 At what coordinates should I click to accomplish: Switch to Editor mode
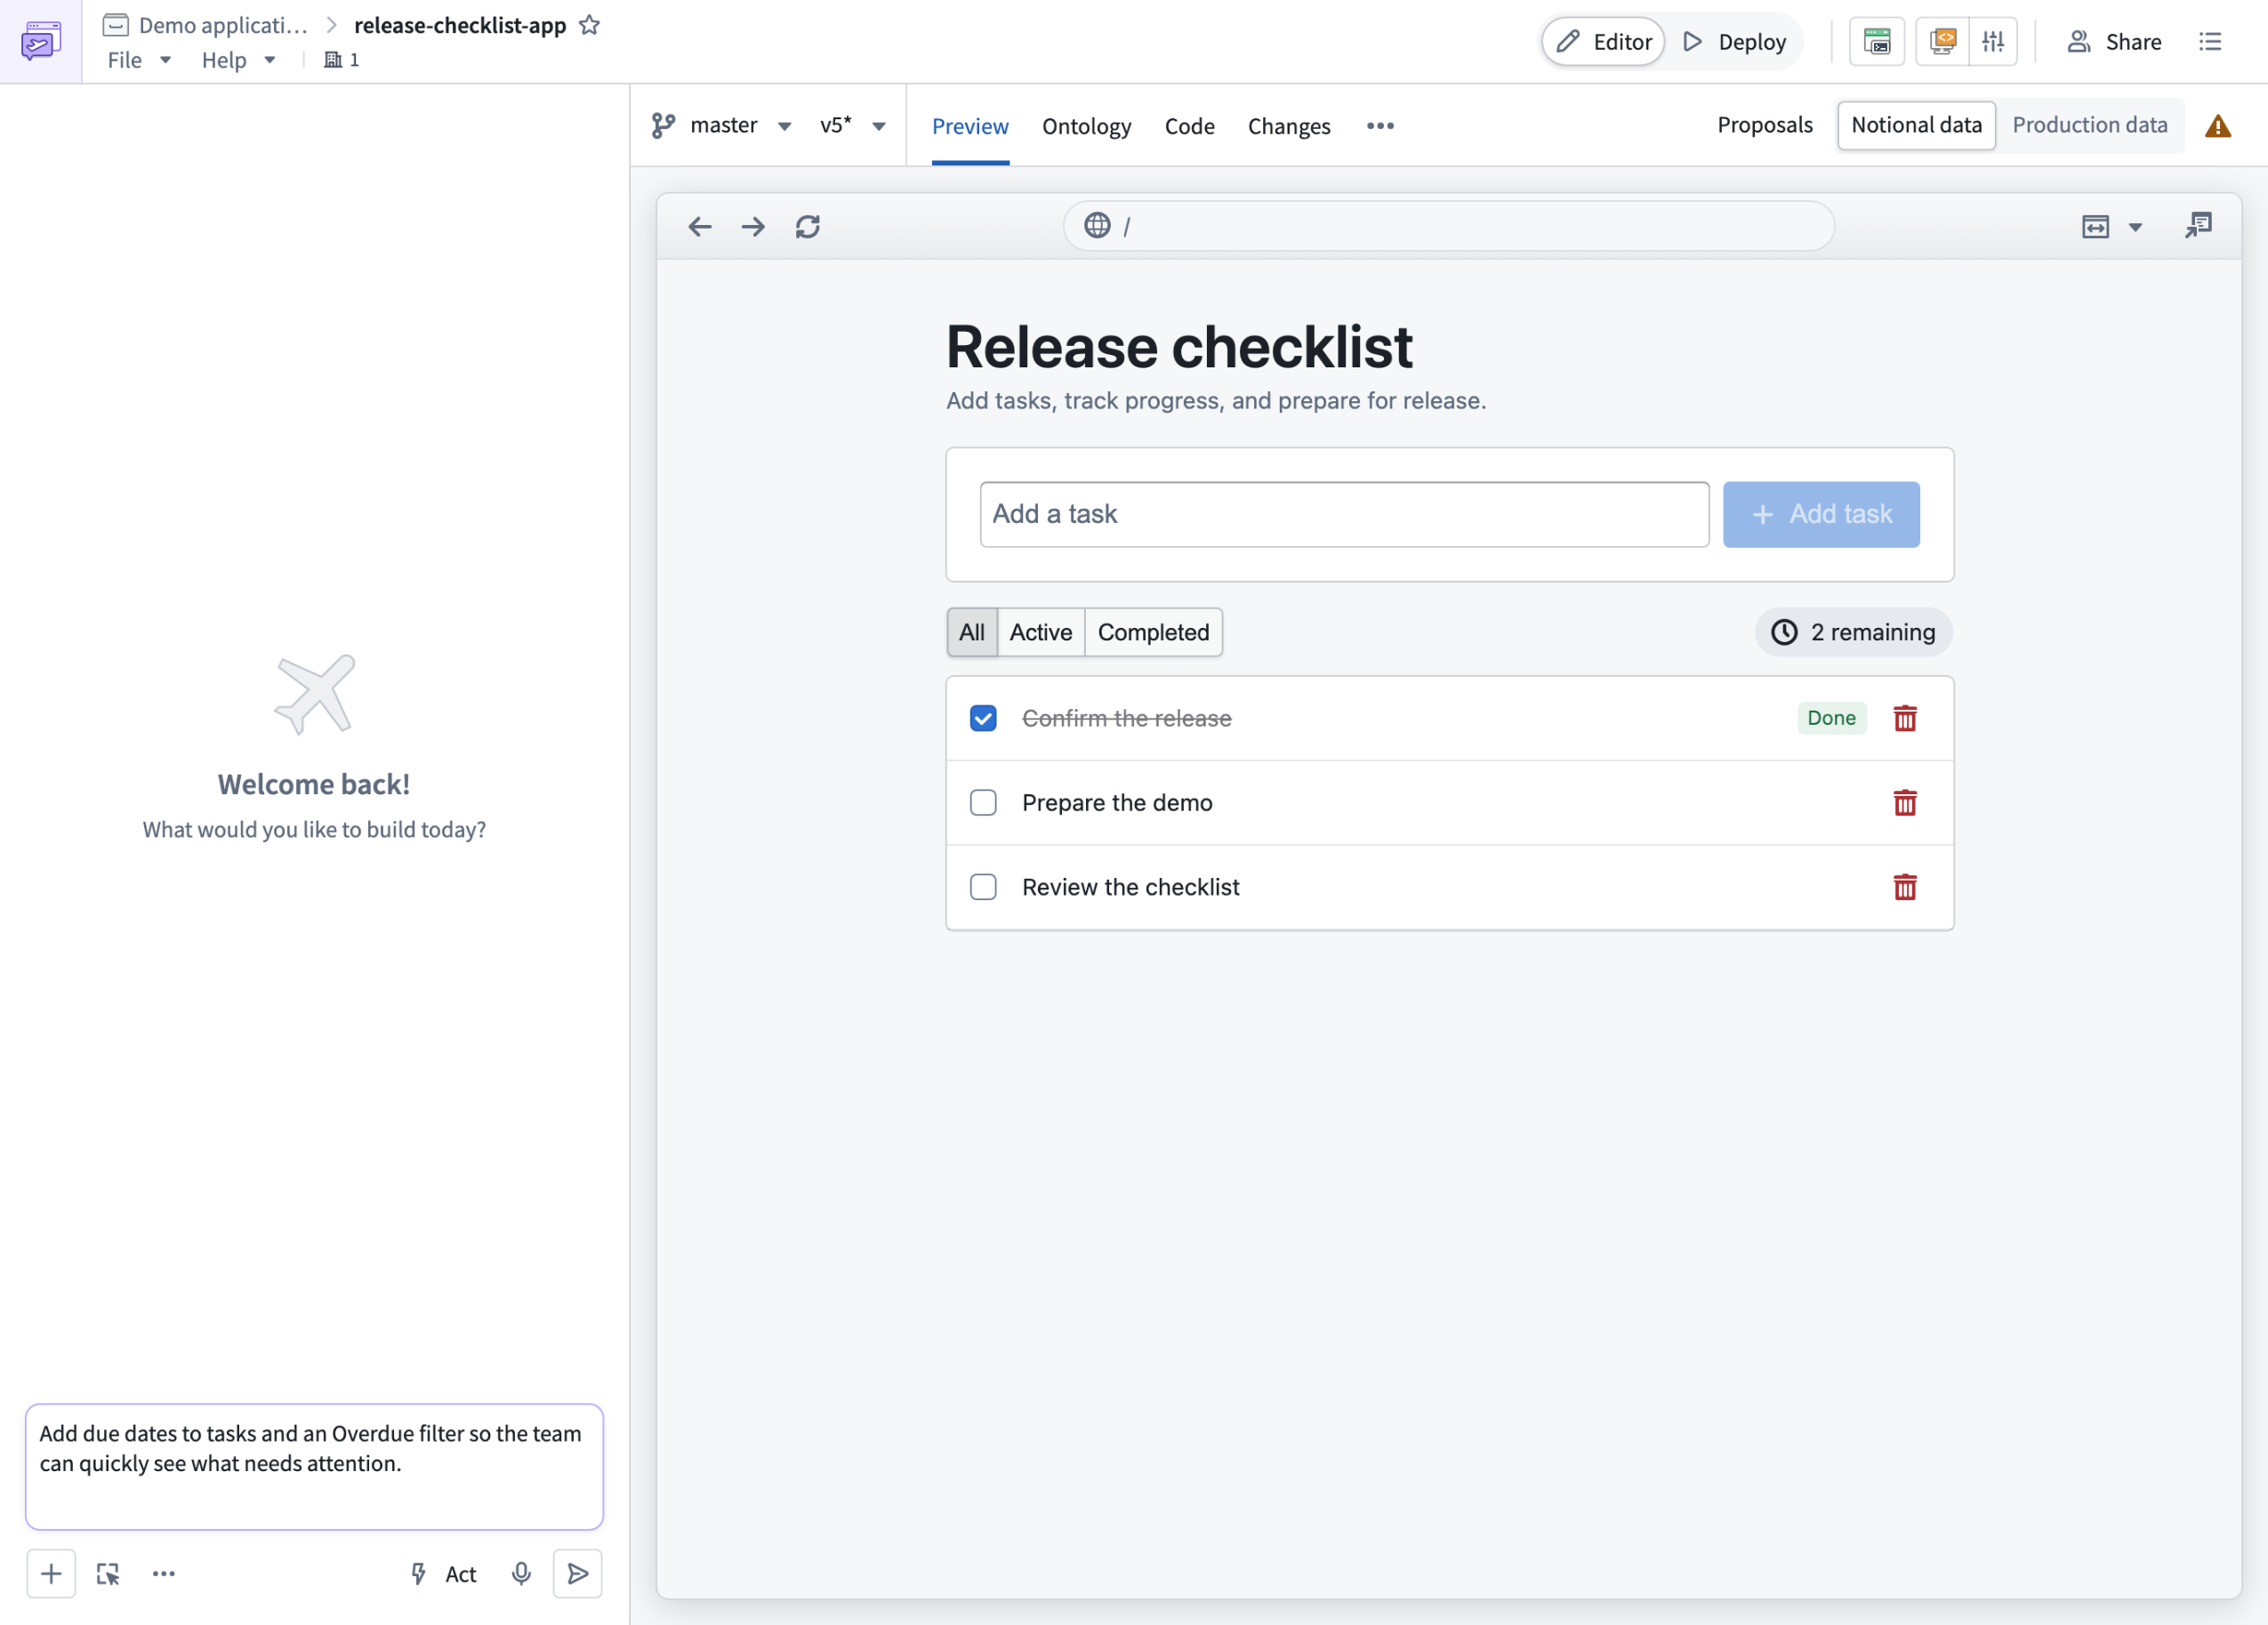[x=1603, y=42]
